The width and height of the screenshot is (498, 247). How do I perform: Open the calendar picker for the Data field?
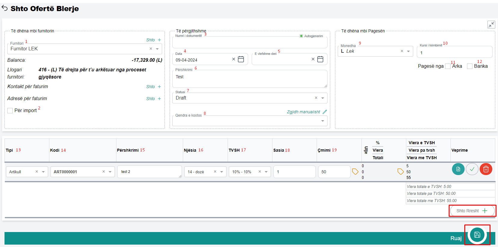[241, 59]
